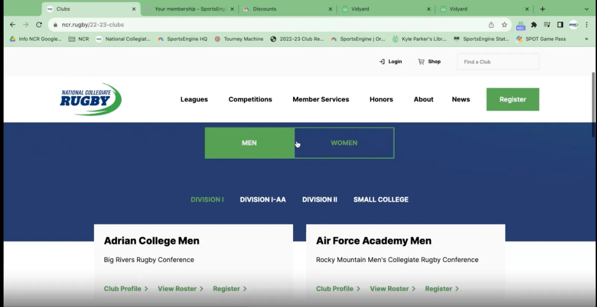Open the NCR bookmarks folder
Image resolution: width=597 pixels, height=307 pixels.
(x=79, y=39)
